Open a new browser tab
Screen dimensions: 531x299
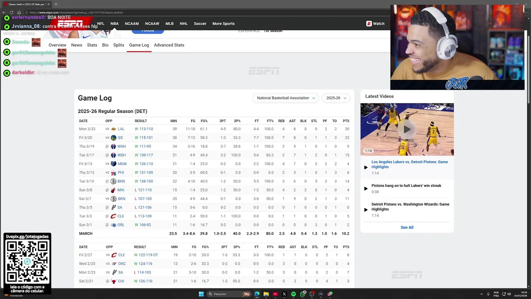pyautogui.click(x=56, y=4)
